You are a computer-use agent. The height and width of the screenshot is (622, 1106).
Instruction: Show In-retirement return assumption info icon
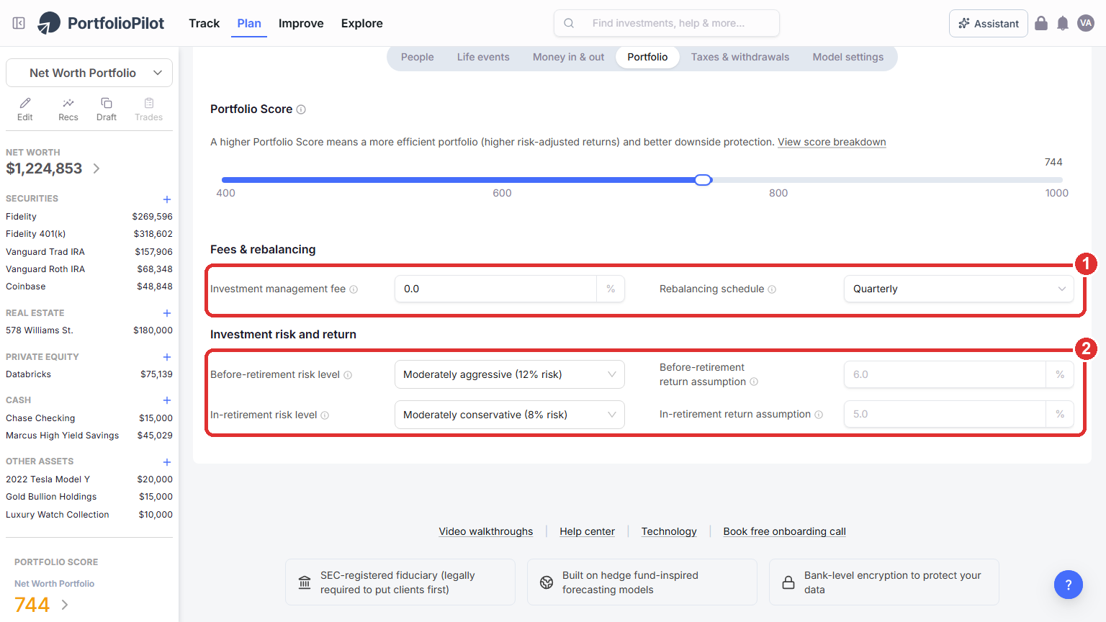(x=819, y=415)
